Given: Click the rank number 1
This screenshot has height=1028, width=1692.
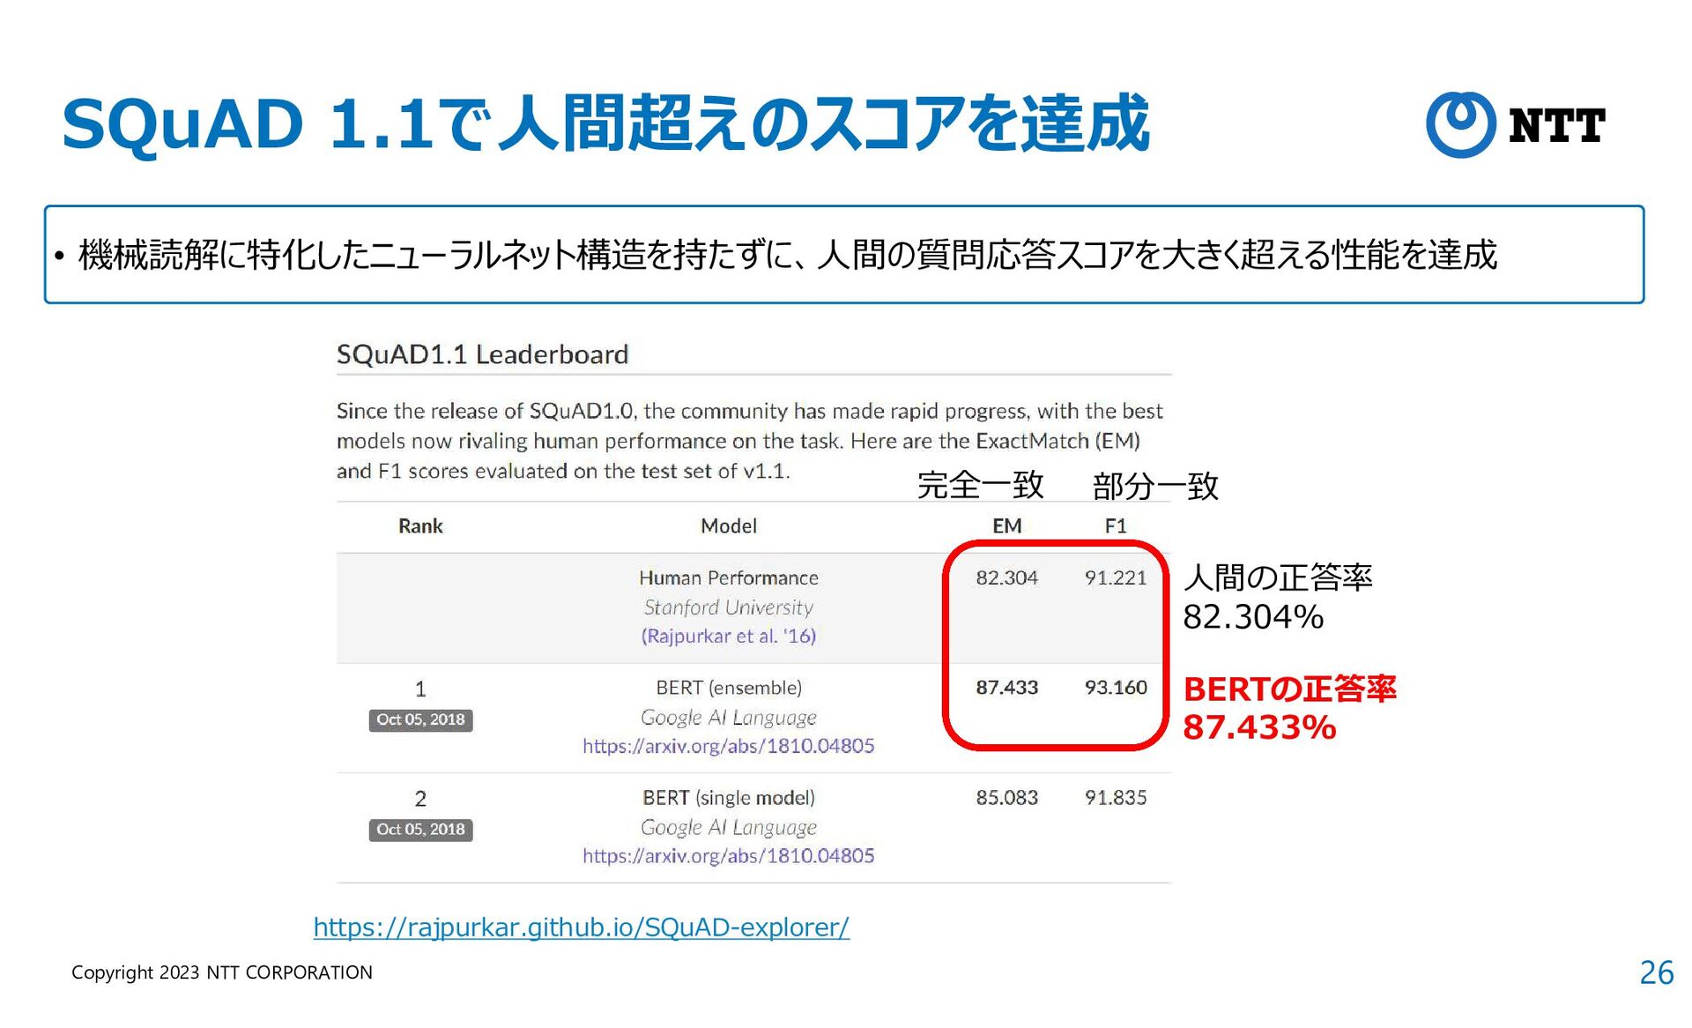Looking at the screenshot, I should coord(420,689).
